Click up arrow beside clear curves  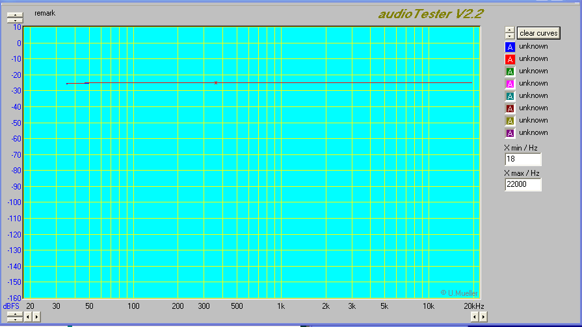[510, 30]
